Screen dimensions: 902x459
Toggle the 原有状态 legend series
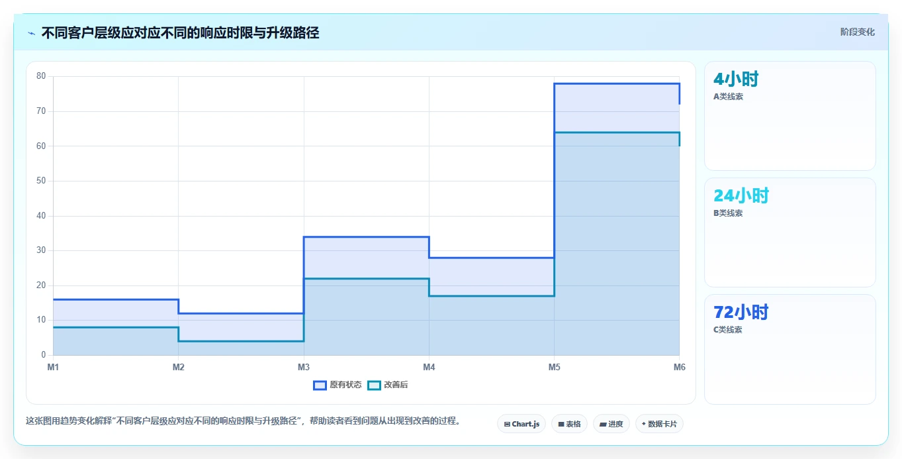point(338,385)
